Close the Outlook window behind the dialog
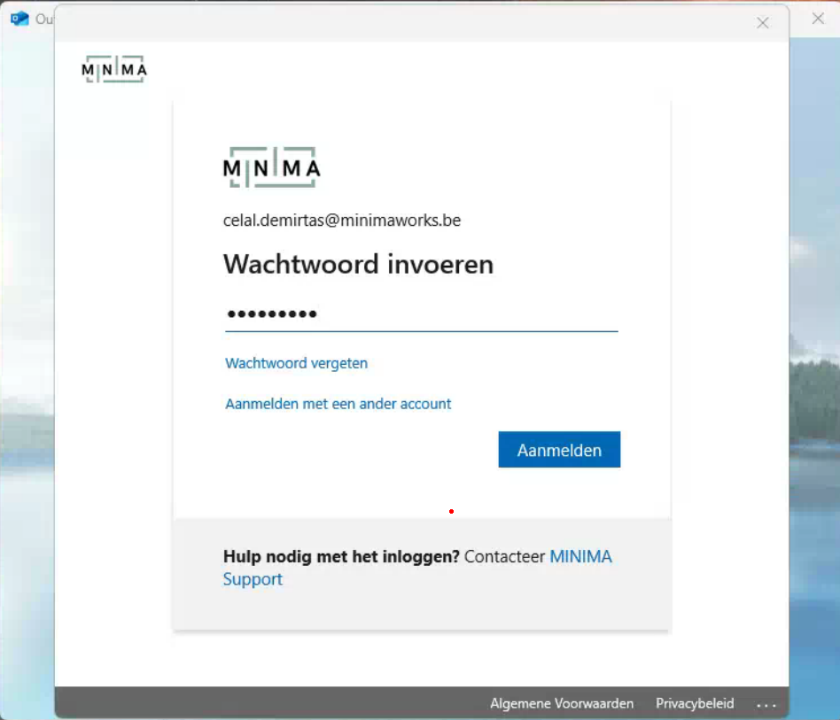Viewport: 840px width, 720px height. pyautogui.click(x=818, y=19)
